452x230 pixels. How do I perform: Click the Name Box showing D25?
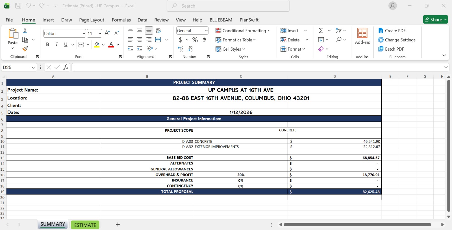point(16,67)
